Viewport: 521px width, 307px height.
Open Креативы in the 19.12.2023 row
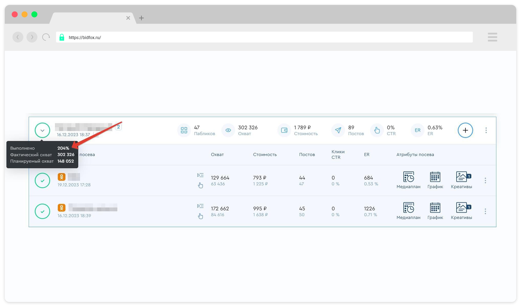click(462, 177)
